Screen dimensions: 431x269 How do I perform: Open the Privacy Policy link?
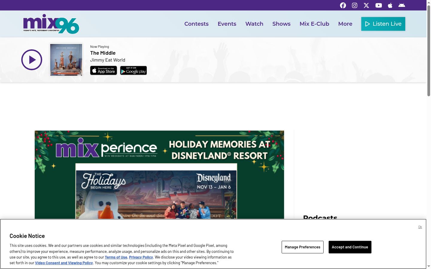click(141, 257)
